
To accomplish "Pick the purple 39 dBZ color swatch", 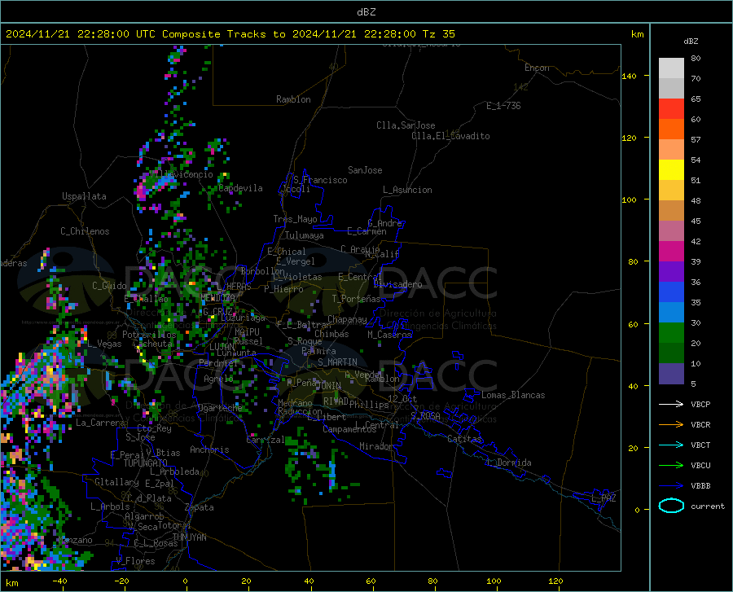I will 671,272.
